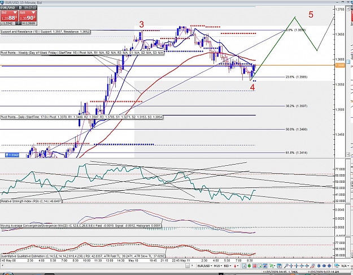Viewport: 353px width, 275px height.
Task: Click the red Ask price 1.3590 button
Action: click(28, 16)
